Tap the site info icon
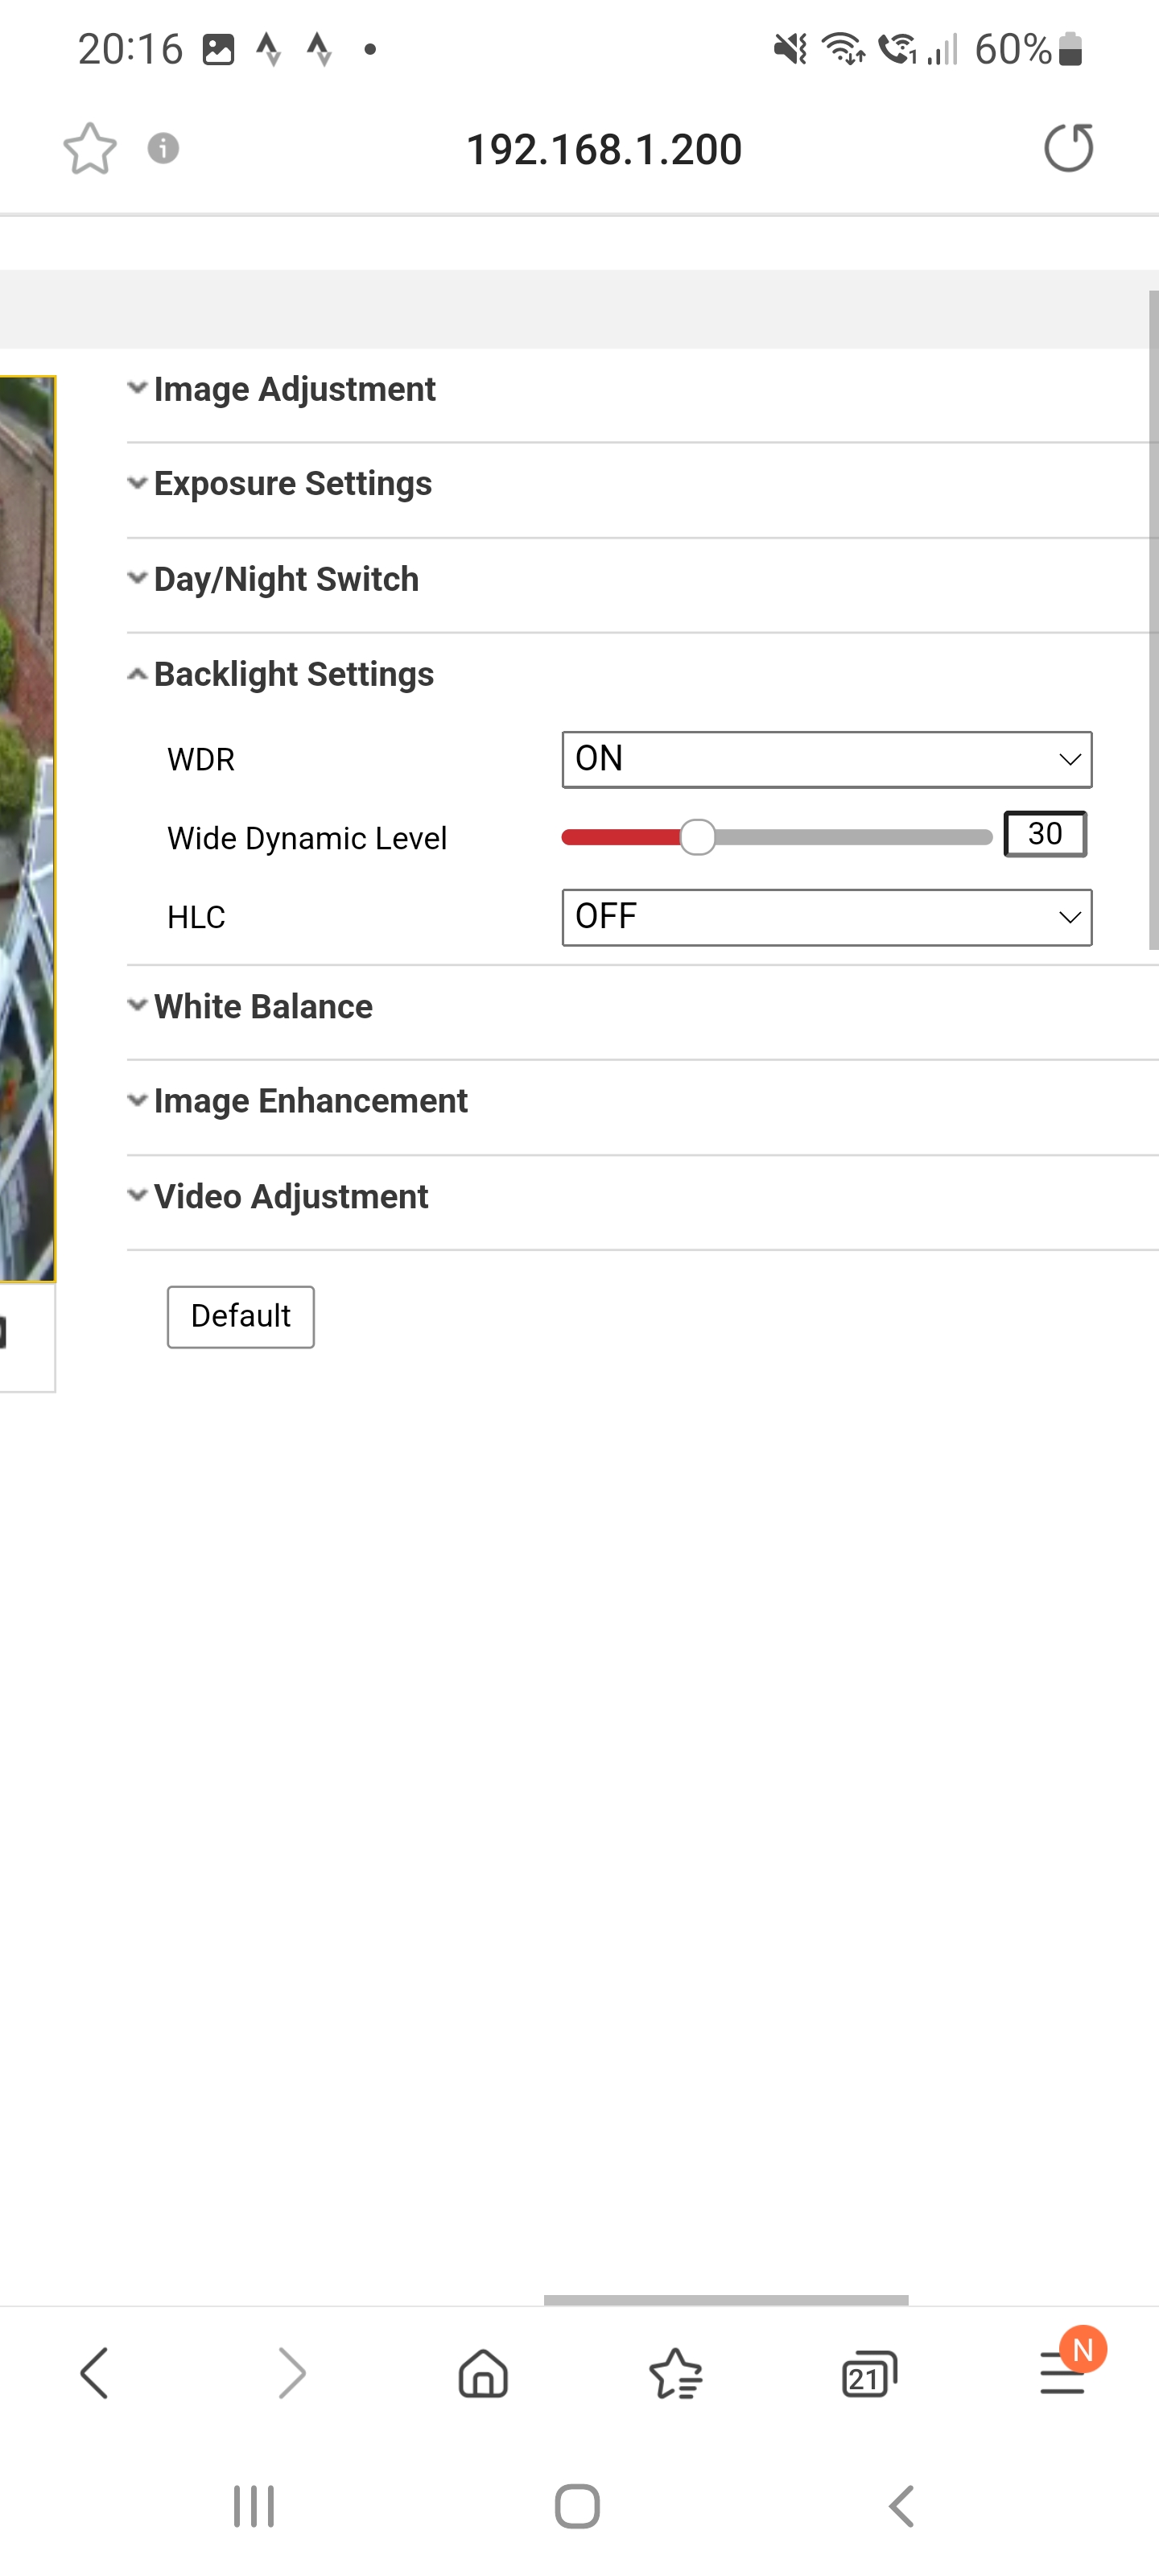Viewport: 1159px width, 2576px height. (163, 149)
